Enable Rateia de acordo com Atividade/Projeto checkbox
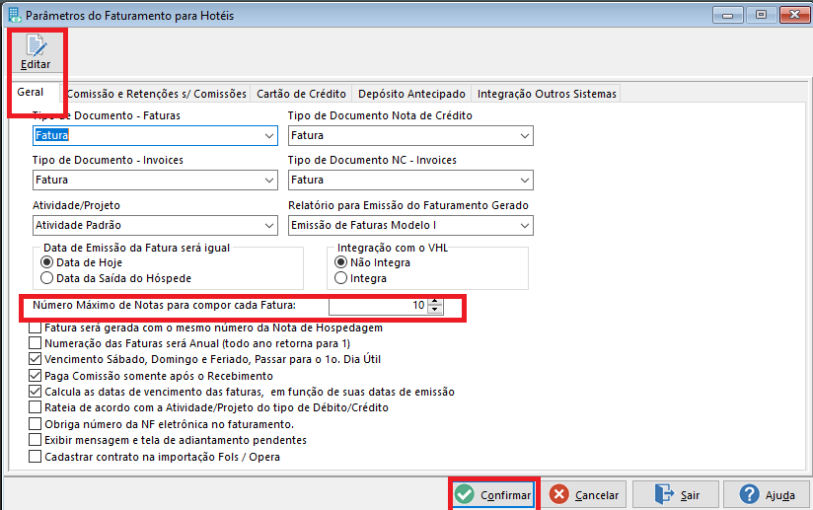 [35, 407]
